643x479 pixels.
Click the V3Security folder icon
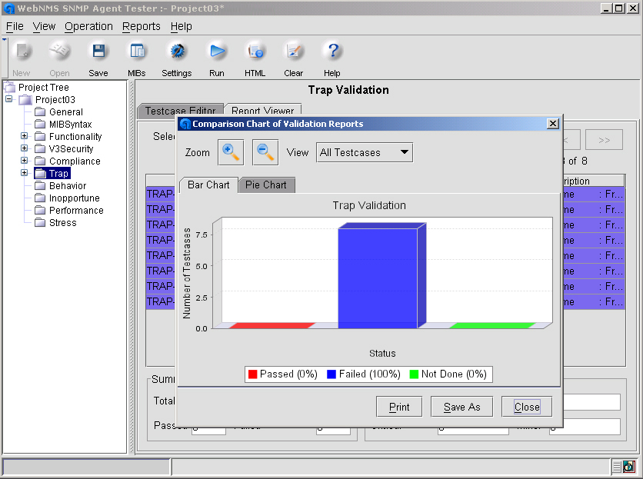40,149
